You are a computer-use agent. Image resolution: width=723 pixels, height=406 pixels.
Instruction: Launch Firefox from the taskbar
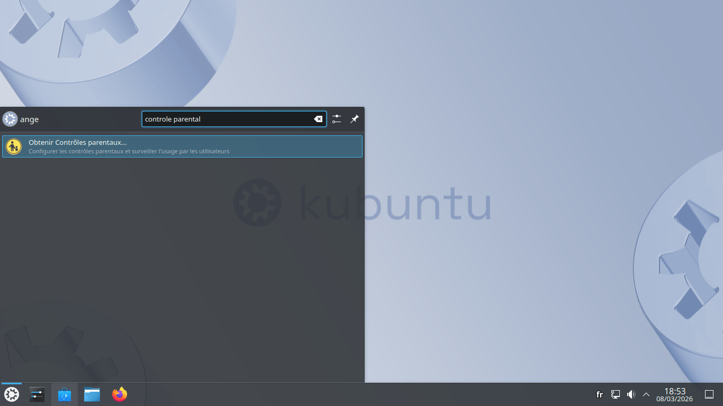120,394
